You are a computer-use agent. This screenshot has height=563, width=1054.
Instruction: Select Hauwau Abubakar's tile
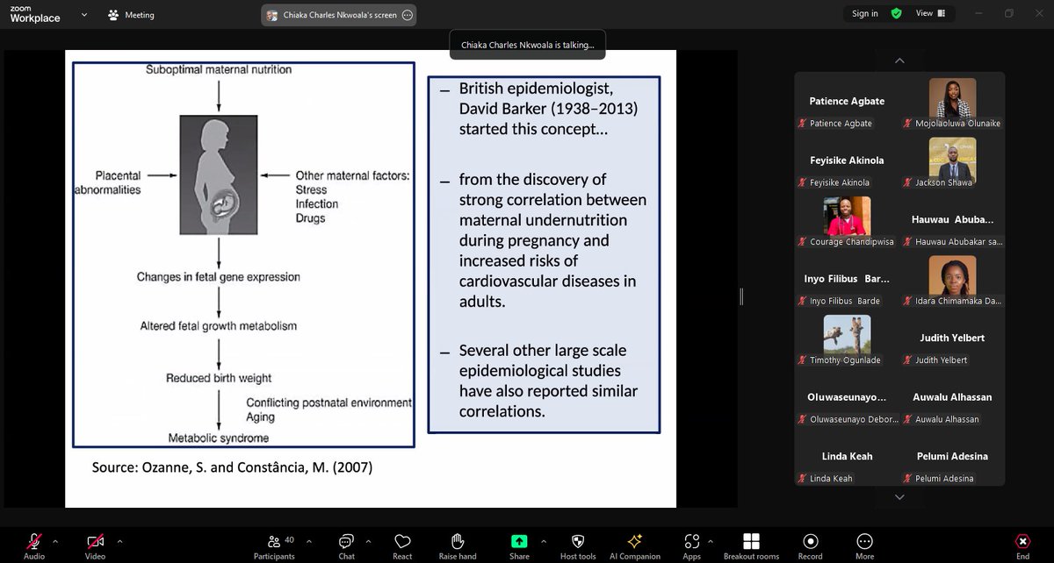point(953,222)
